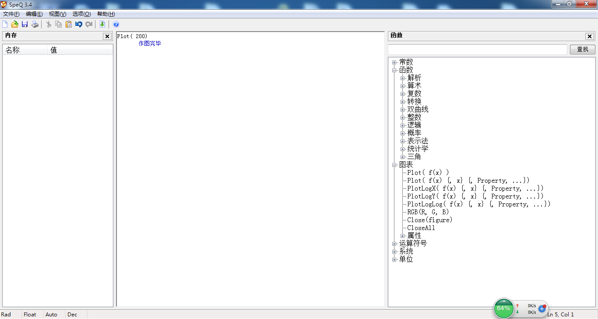
Task: Expand the 单位 tree node
Action: click(x=395, y=259)
